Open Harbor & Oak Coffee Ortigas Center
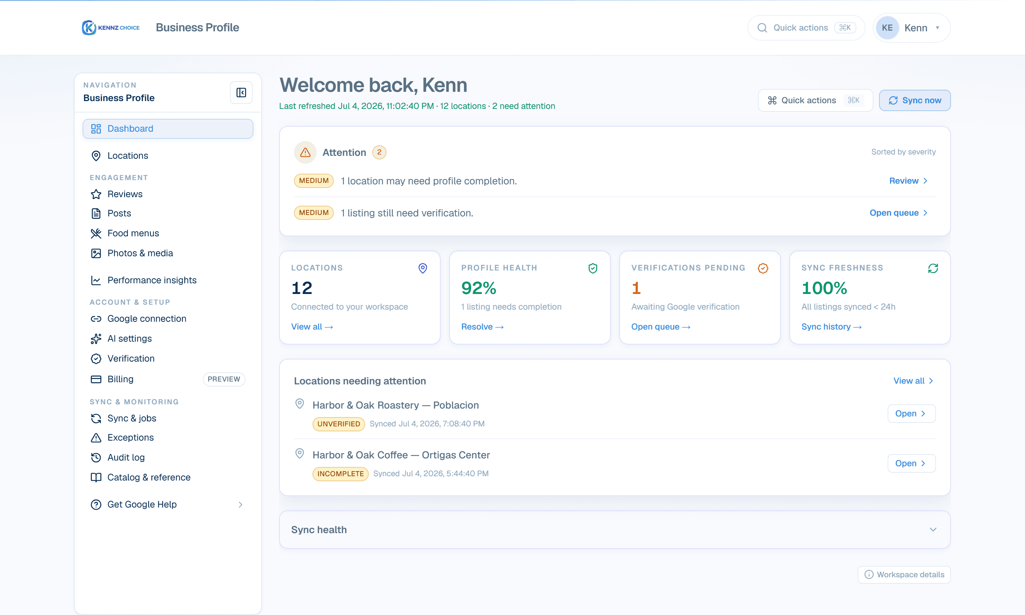Screen dimensions: 1025x615 pos(911,463)
